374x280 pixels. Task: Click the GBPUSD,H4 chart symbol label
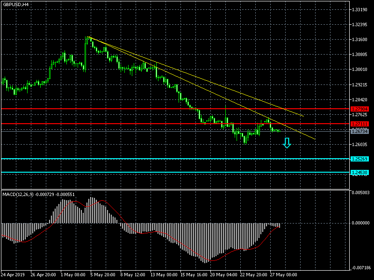[x=16, y=5]
